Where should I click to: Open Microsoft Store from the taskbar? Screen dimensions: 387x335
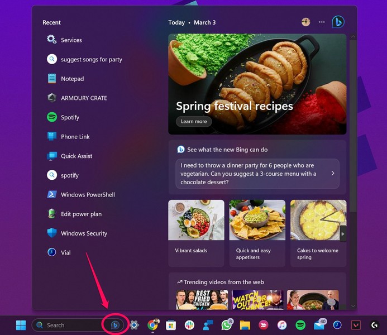pyautogui.click(x=171, y=325)
